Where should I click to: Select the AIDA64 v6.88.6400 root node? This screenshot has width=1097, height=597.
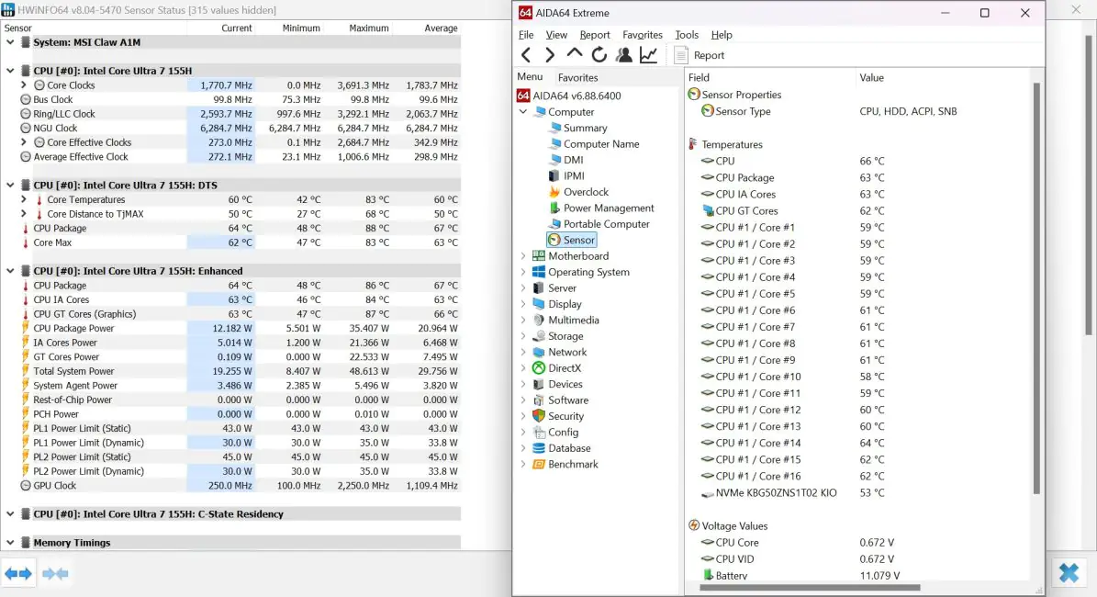(576, 96)
